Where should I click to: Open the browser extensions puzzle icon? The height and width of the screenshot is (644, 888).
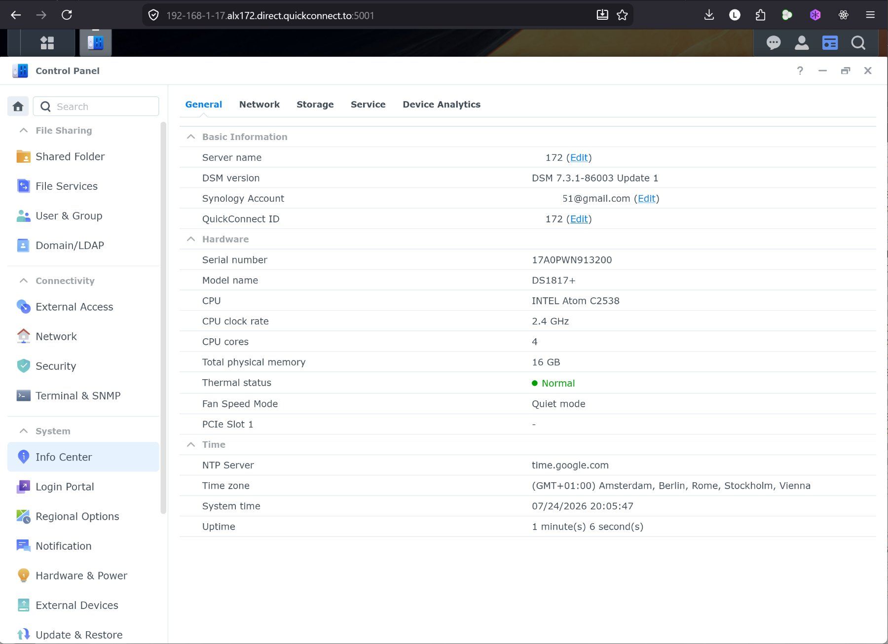coord(760,15)
